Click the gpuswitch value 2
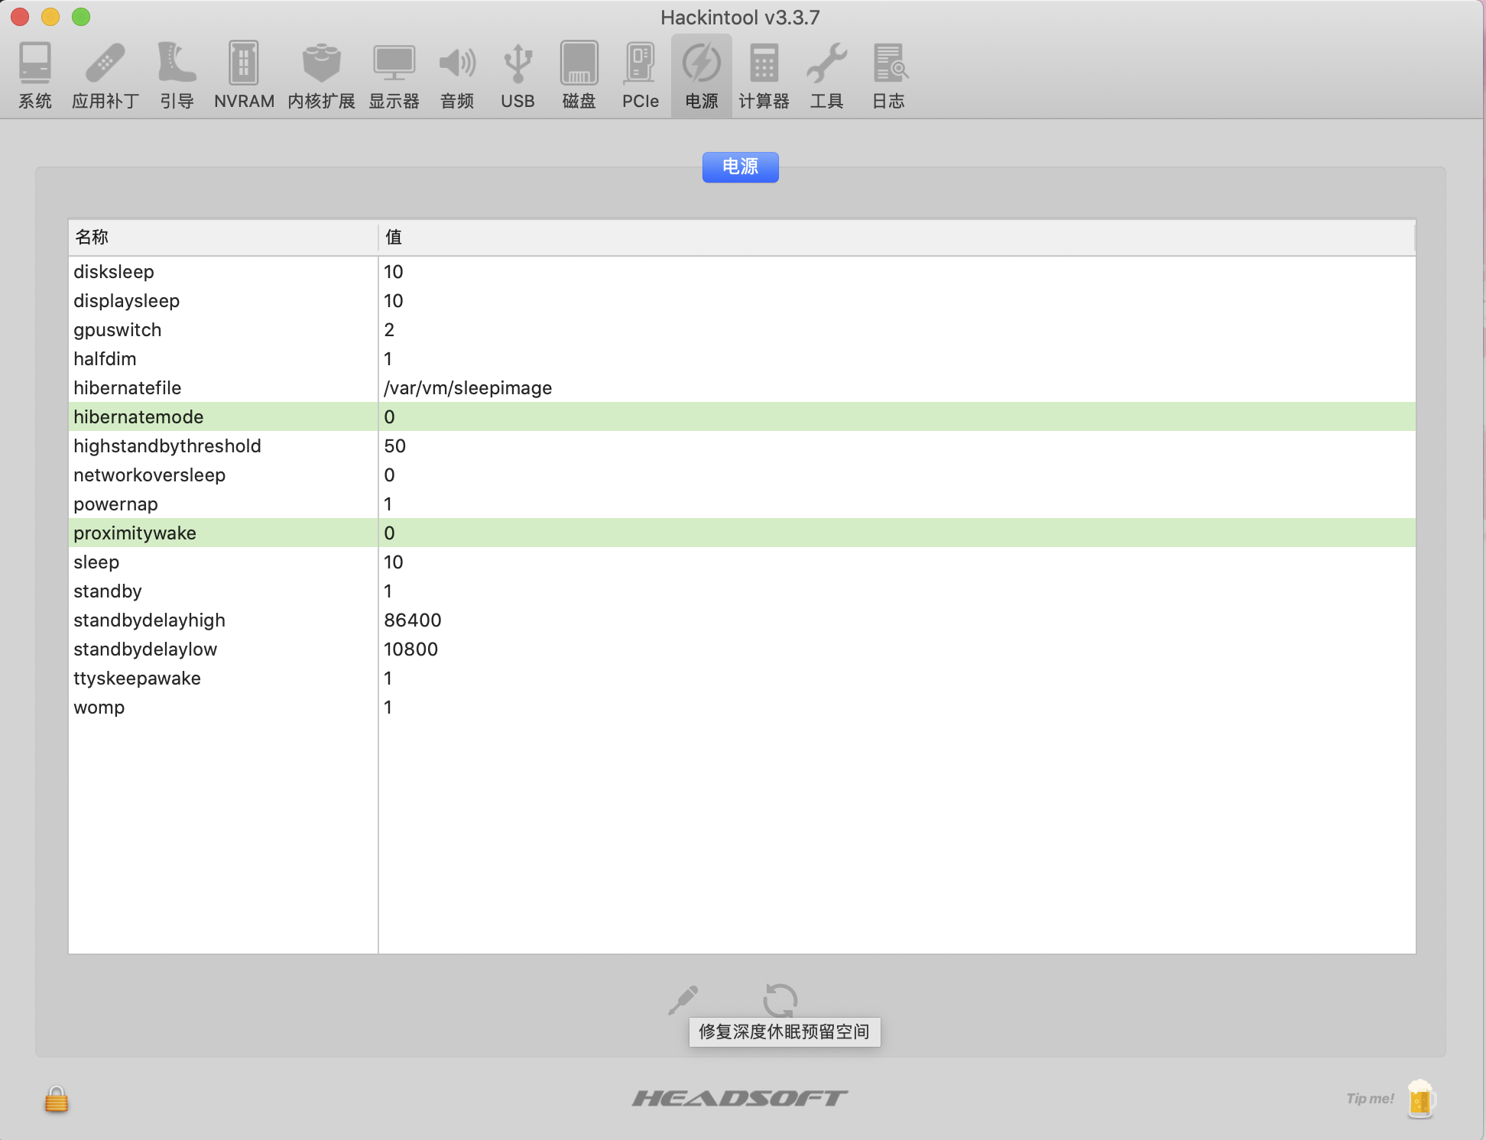The height and width of the screenshot is (1140, 1486). [389, 329]
